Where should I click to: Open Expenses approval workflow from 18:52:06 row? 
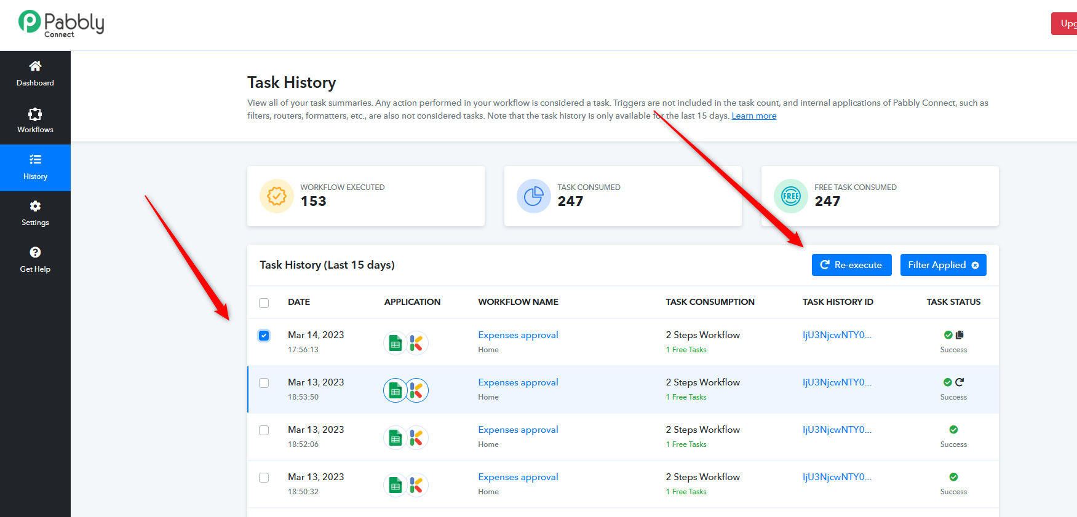tap(518, 430)
